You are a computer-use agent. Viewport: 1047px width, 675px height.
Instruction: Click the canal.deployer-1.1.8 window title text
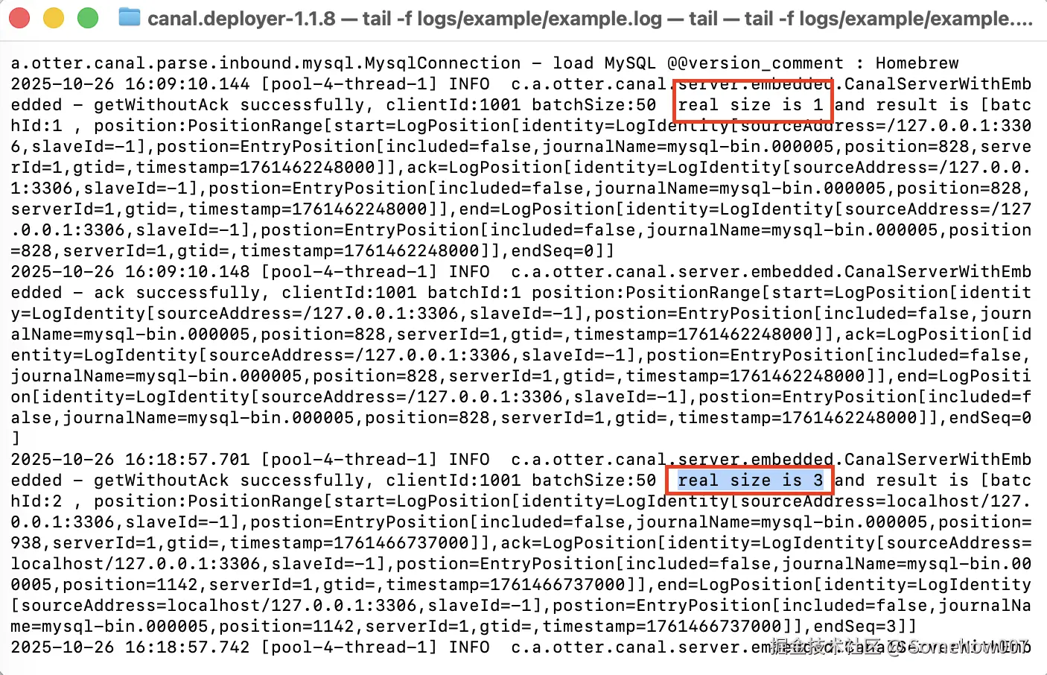[241, 19]
